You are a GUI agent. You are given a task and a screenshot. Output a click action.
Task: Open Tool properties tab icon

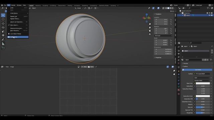click(x=179, y=47)
